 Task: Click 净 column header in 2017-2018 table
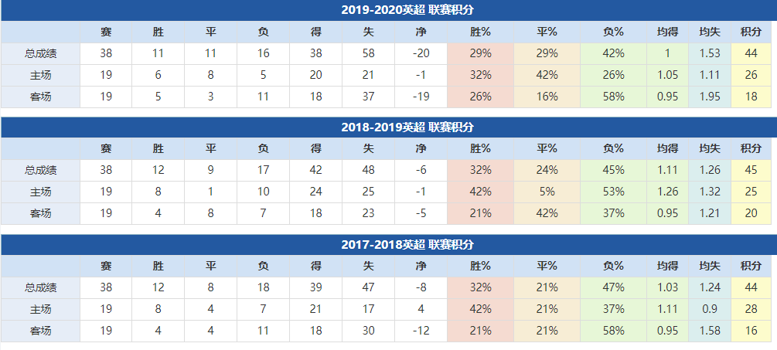[x=421, y=267]
